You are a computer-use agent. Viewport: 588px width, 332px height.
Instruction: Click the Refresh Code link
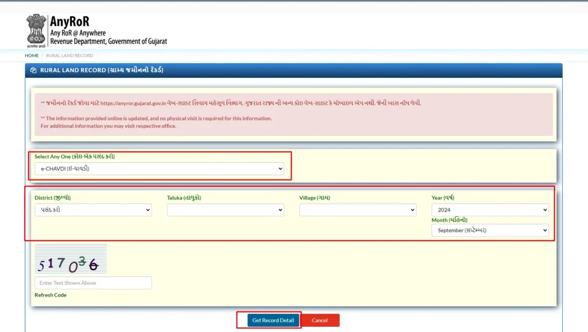point(51,295)
